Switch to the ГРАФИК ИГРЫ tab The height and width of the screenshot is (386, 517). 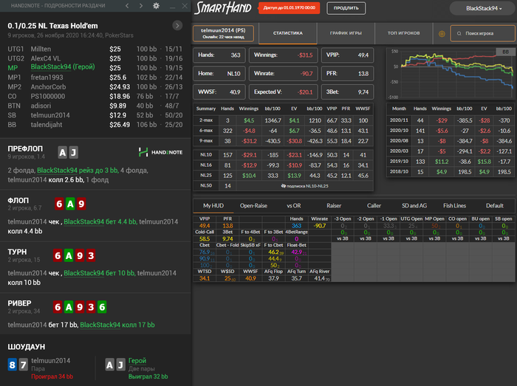point(346,33)
